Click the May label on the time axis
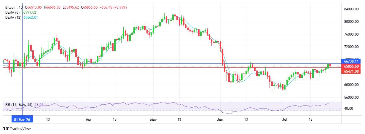365x134 pixels. (x=153, y=119)
